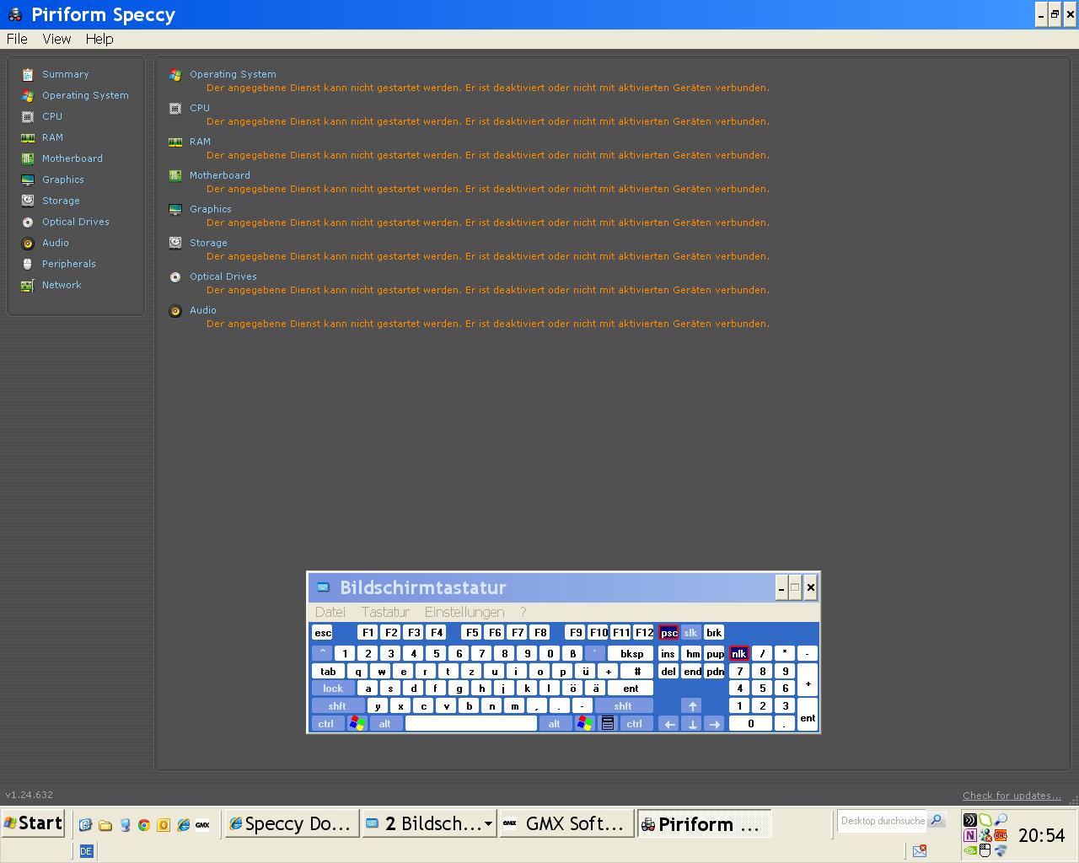Select Audio in the left sidebar
The height and width of the screenshot is (863, 1079).
(45, 243)
